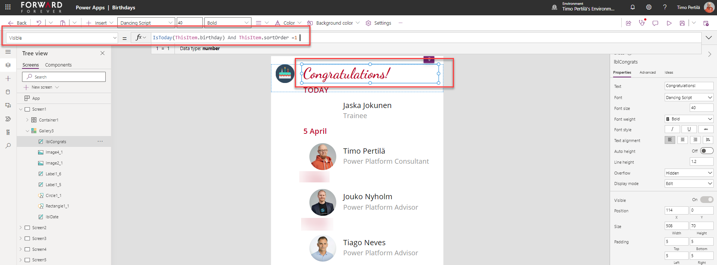Image resolution: width=717 pixels, height=265 pixels.
Task: Expand the Screen2 tree node
Action: coord(21,228)
